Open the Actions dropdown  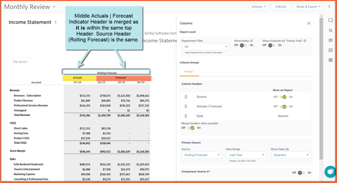(259, 7)
